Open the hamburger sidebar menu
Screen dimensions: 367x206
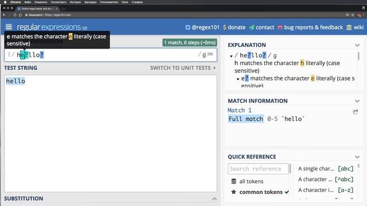point(9,27)
